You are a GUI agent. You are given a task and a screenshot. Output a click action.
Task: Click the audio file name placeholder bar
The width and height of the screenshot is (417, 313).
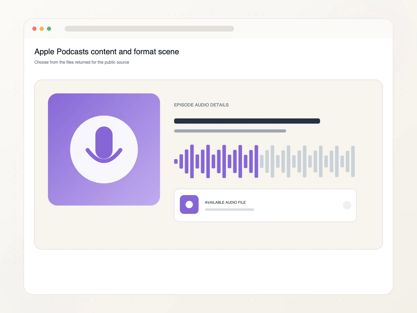[x=230, y=209]
